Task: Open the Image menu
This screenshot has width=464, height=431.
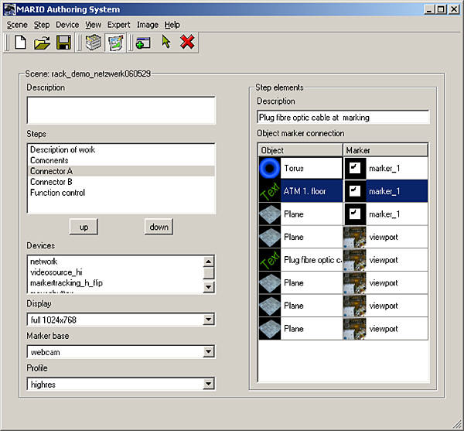Action: tap(148, 25)
